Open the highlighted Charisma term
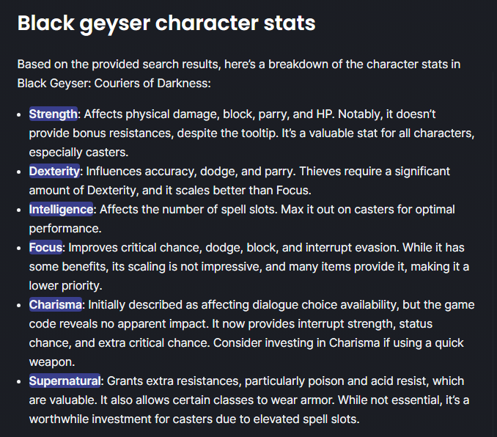The image size is (497, 437). (x=56, y=304)
